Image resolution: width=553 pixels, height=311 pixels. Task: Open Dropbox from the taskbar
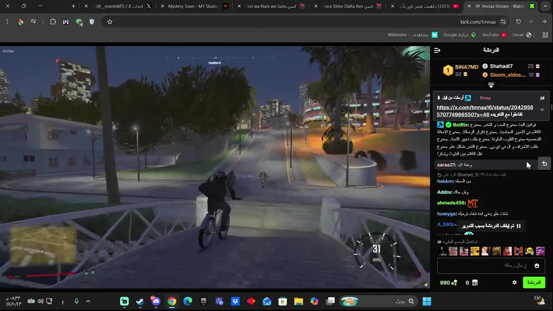[235, 301]
